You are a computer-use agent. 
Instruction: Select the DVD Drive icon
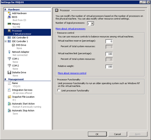coord(13,45)
